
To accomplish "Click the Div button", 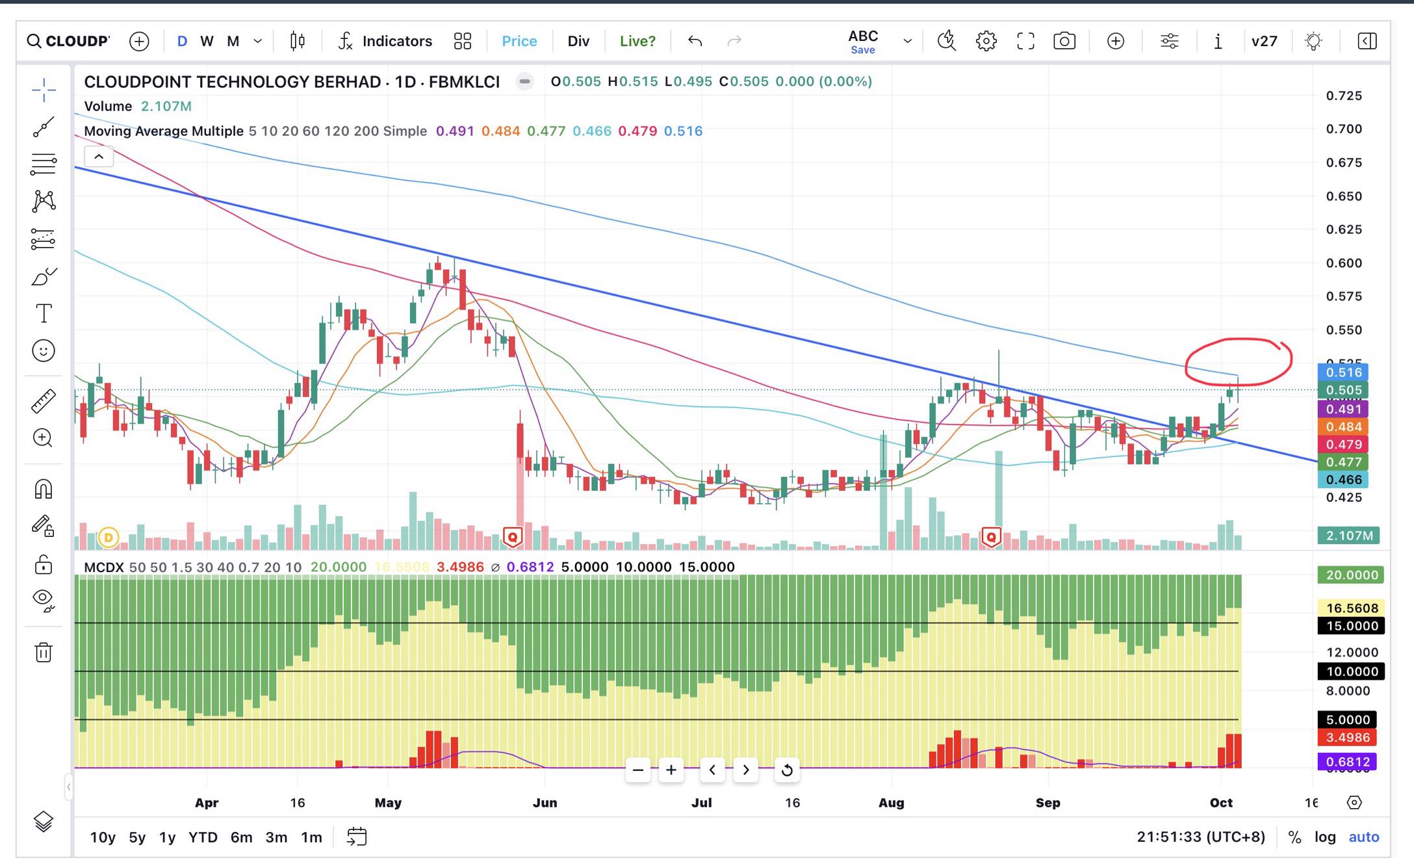I will pos(578,41).
